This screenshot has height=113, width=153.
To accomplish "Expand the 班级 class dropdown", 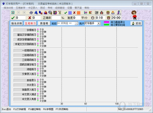I will tap(76, 23).
